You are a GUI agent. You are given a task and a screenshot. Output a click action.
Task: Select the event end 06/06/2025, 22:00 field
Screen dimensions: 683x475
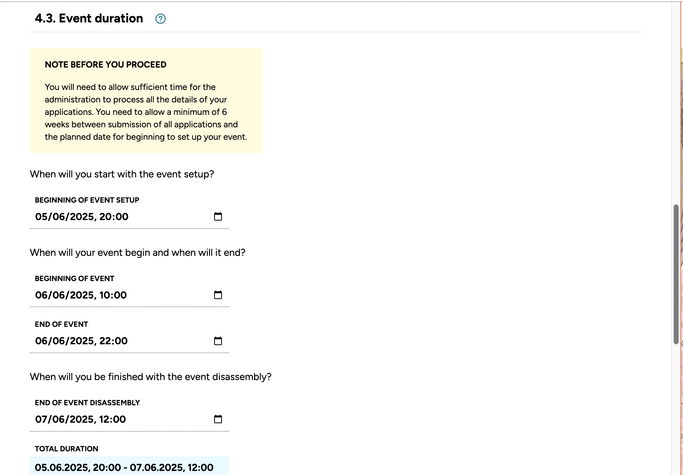pyautogui.click(x=81, y=341)
